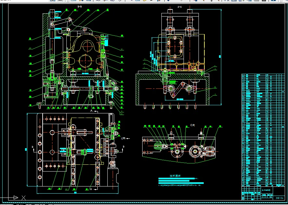Select the C向 arrow label beside the plan view
This screenshot has width=288, height=205.
(123, 138)
